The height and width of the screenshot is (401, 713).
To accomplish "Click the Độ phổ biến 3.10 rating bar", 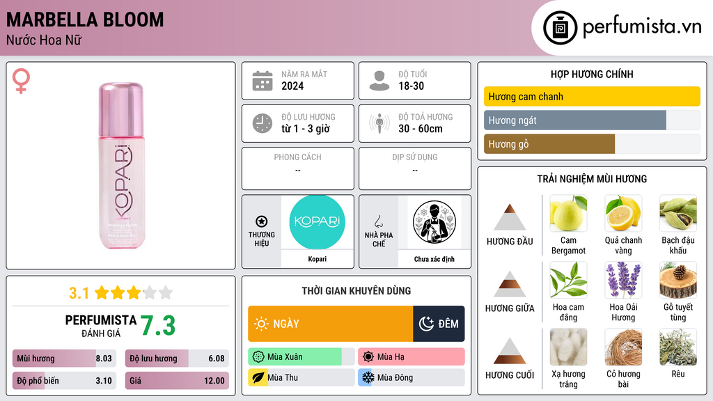I will tap(65, 381).
